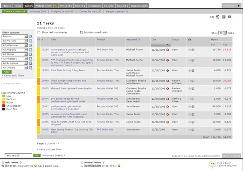Click the green Go search button
The width and height of the screenshot is (243, 171).
[x=37, y=156]
